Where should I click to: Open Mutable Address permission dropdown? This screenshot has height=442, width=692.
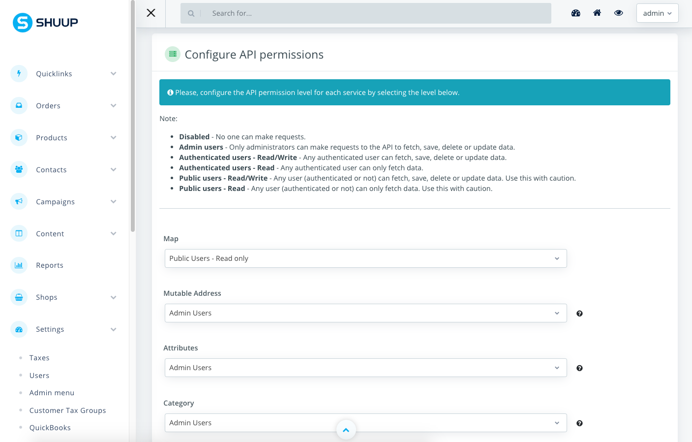click(366, 313)
